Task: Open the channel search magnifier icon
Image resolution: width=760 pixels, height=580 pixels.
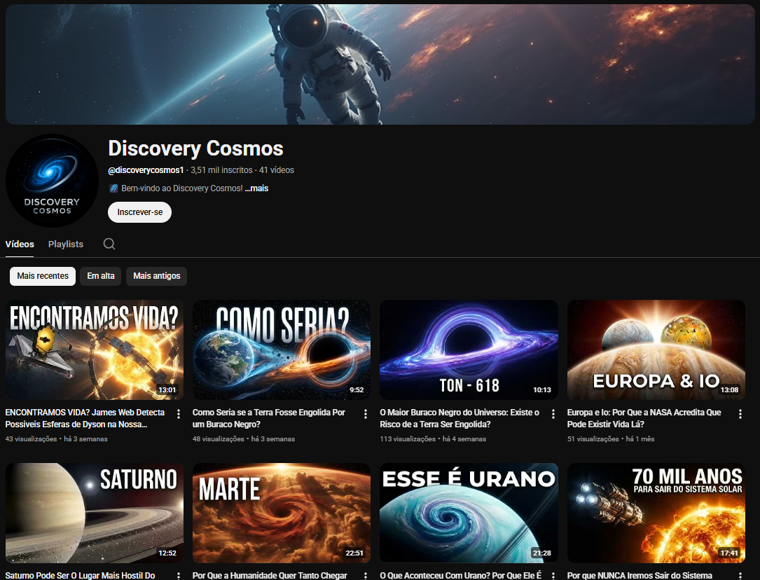Action: click(109, 244)
